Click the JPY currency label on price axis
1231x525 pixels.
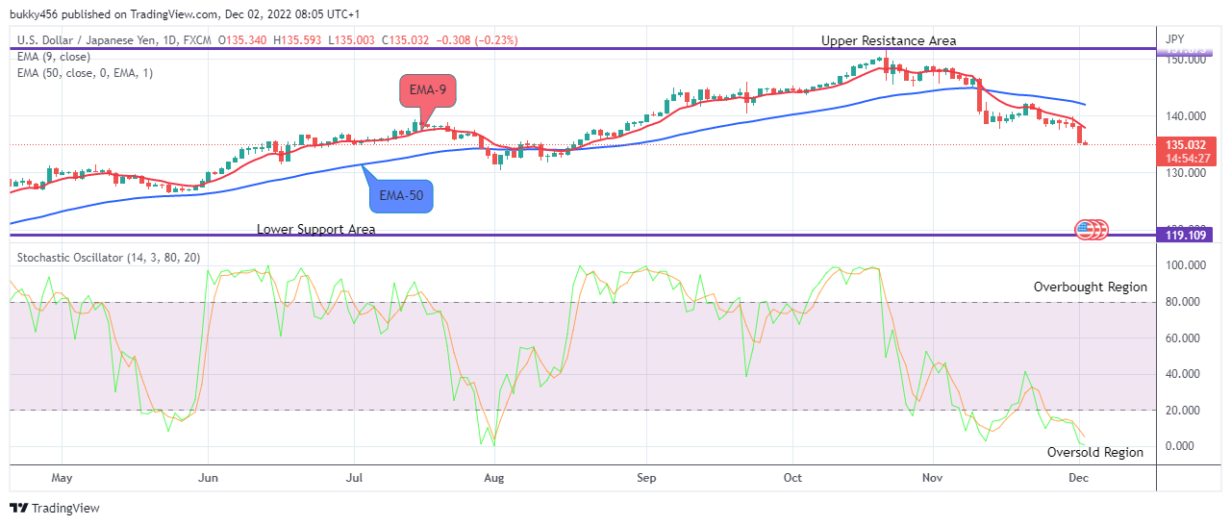[1175, 39]
